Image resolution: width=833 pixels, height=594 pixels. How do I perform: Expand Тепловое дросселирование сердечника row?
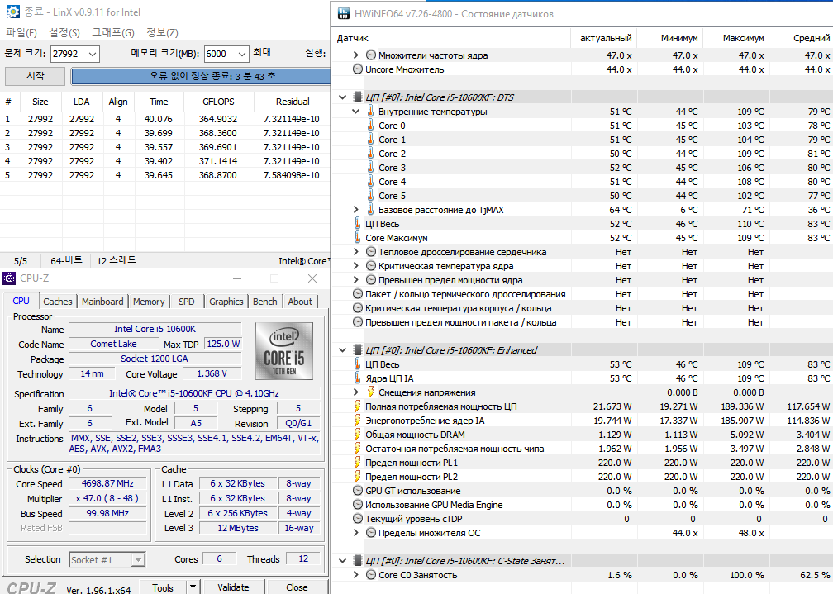pos(356,252)
